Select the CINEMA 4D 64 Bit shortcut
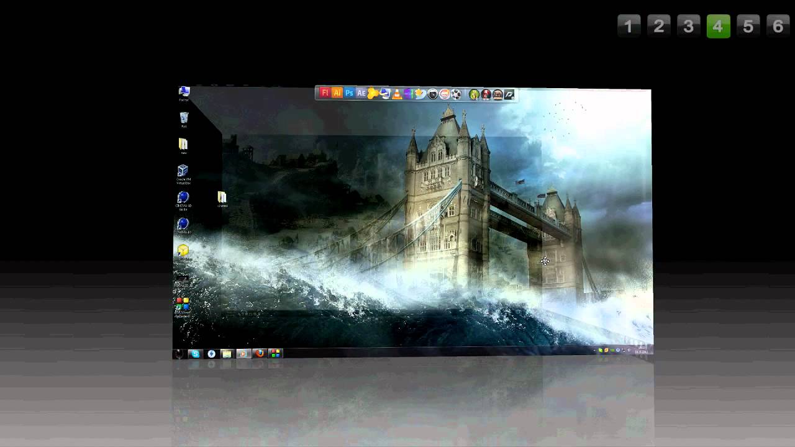The height and width of the screenshot is (447, 795). click(183, 201)
